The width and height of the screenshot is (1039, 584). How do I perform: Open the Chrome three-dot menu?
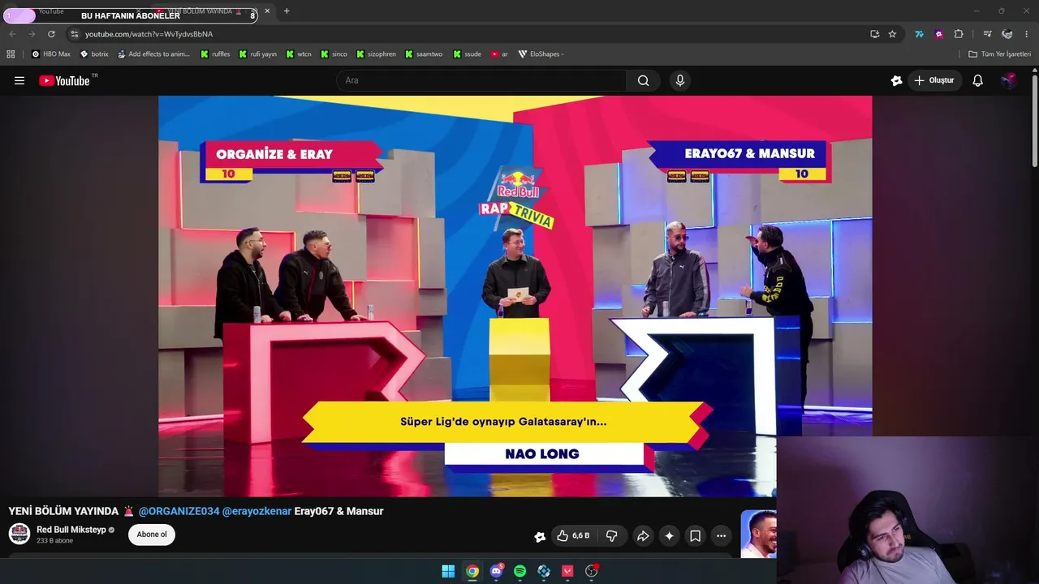point(1027,34)
